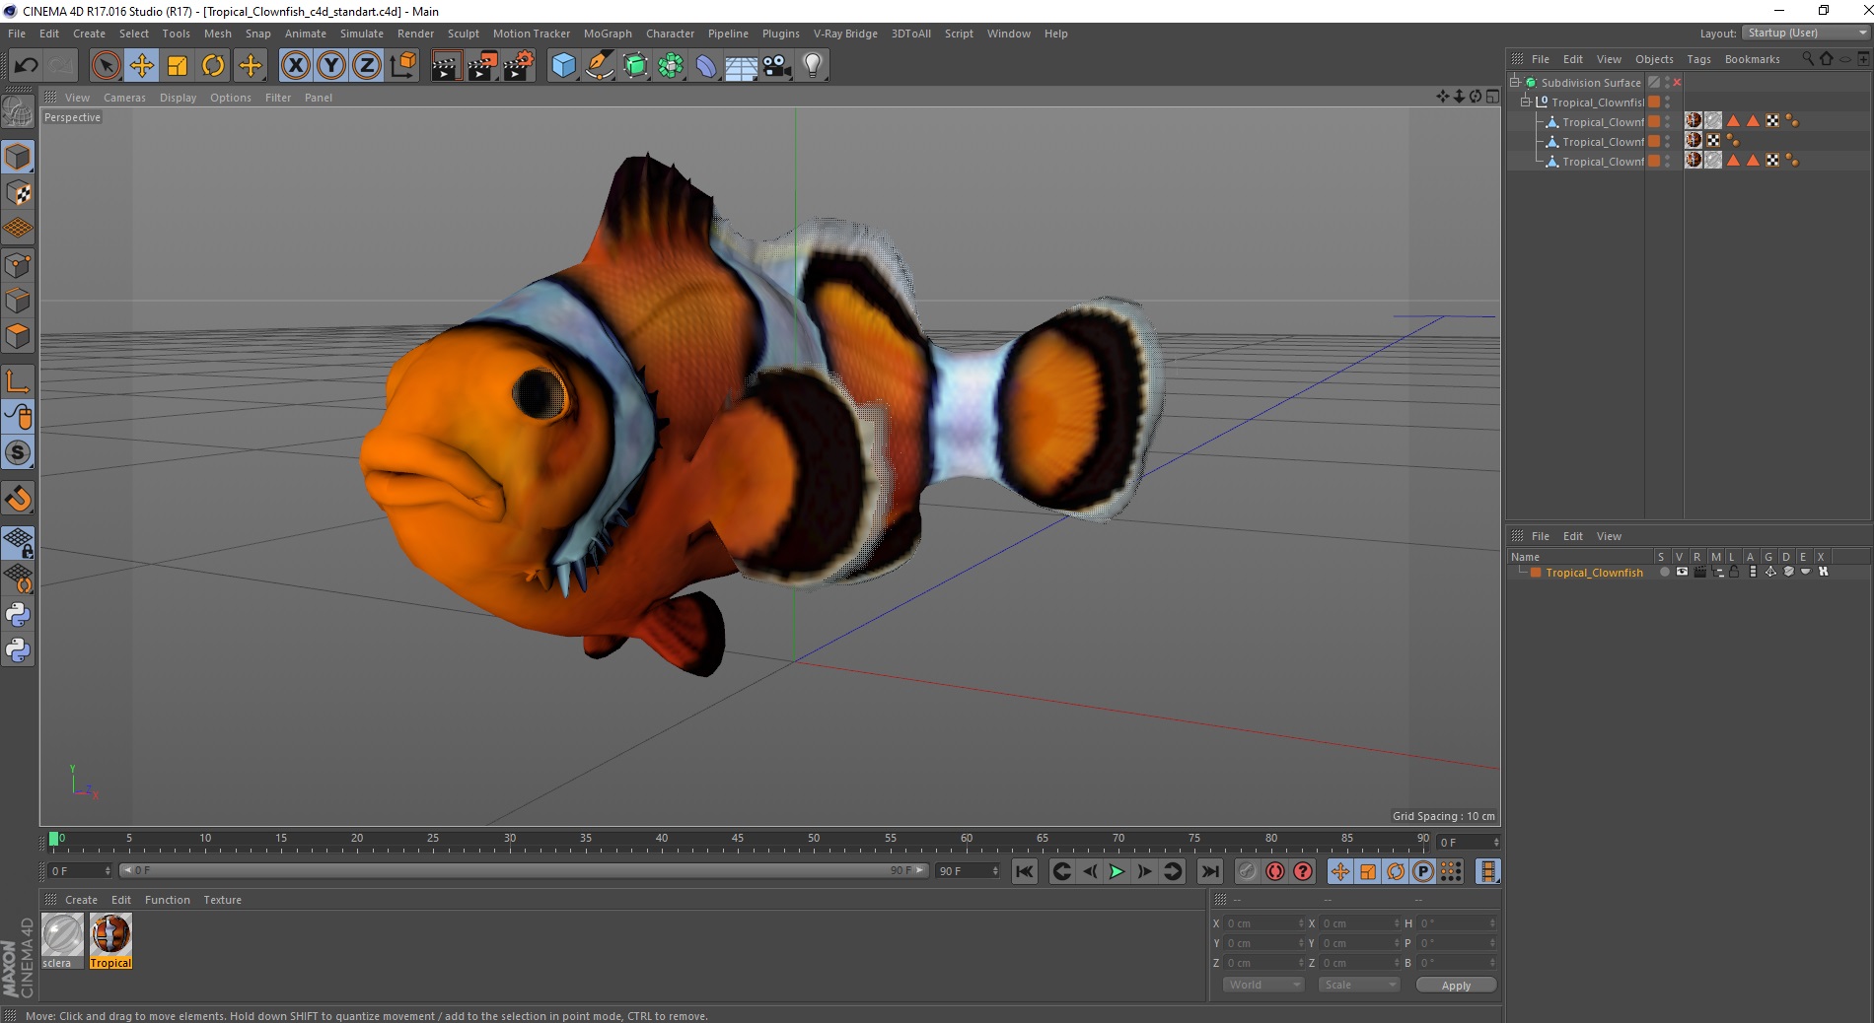Click the Undo arrow icon
The width and height of the screenshot is (1874, 1023).
click(27, 66)
